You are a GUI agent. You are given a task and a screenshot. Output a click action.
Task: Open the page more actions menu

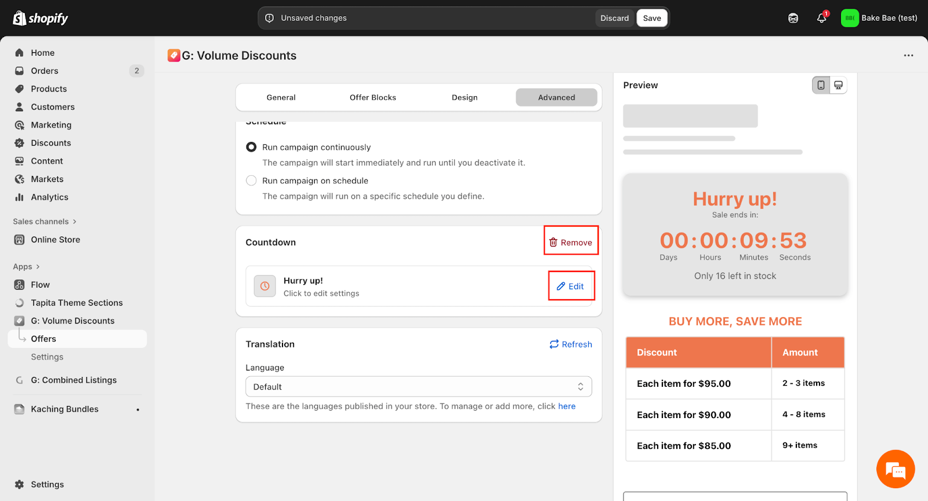pos(908,56)
